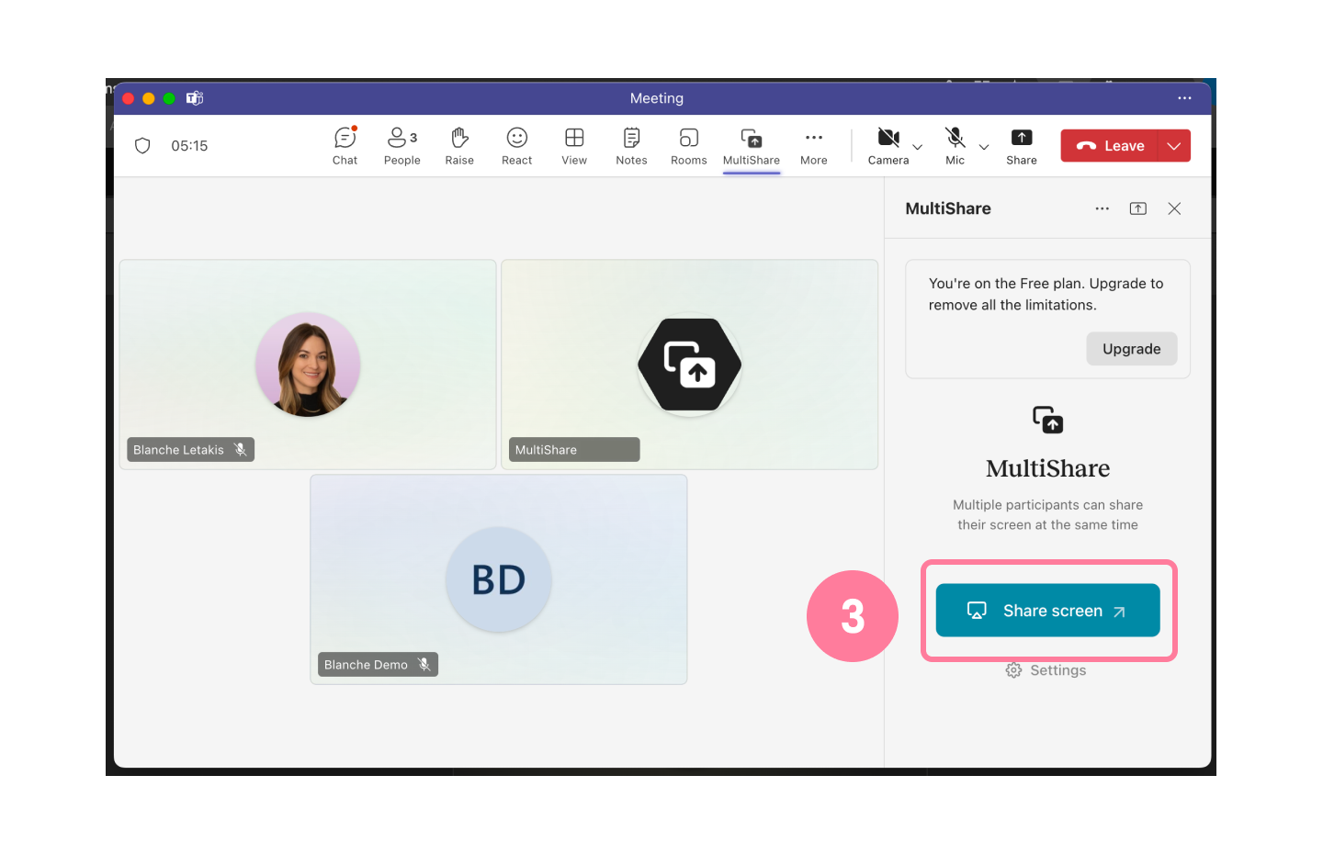Click the Raise hand icon
This screenshot has width=1323, height=854.
pyautogui.click(x=459, y=145)
